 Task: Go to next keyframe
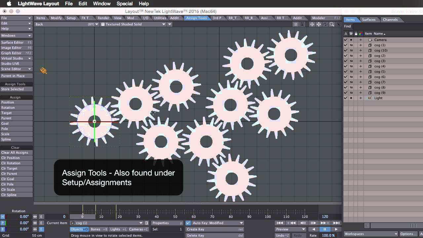(325, 223)
